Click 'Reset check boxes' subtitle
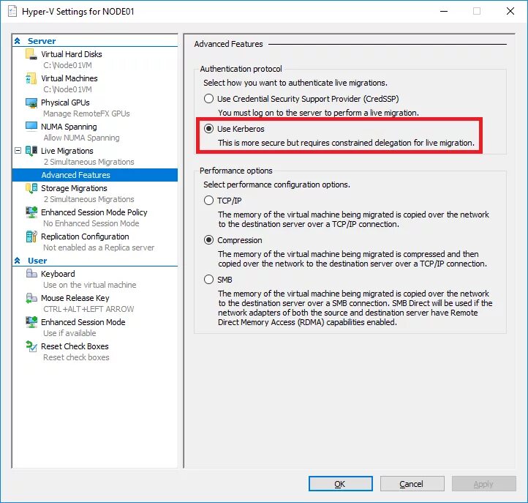 click(76, 357)
